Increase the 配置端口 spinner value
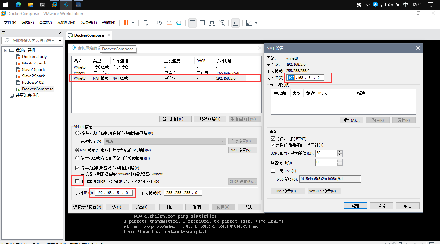 (x=340, y=161)
